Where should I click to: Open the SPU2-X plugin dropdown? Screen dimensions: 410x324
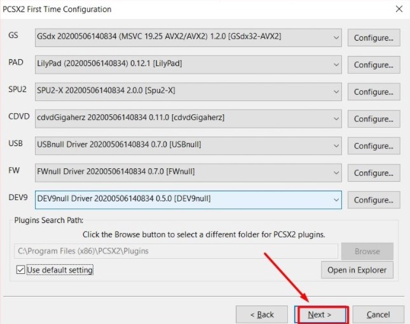[x=188, y=91]
